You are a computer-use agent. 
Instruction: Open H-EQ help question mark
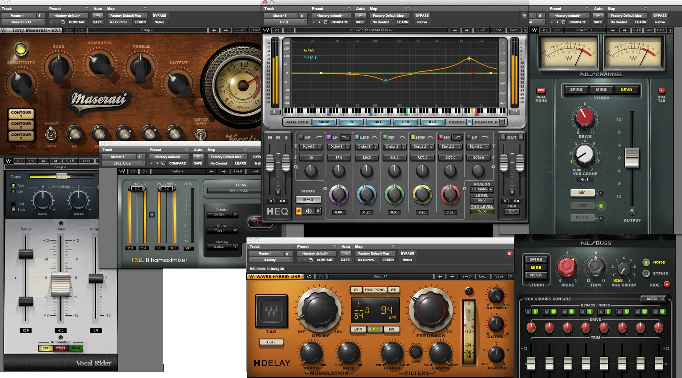click(525, 30)
